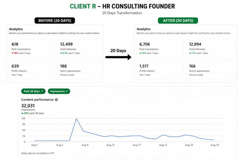Click the Aug 29 axis label
This screenshot has height=162, width=244.
point(215,145)
